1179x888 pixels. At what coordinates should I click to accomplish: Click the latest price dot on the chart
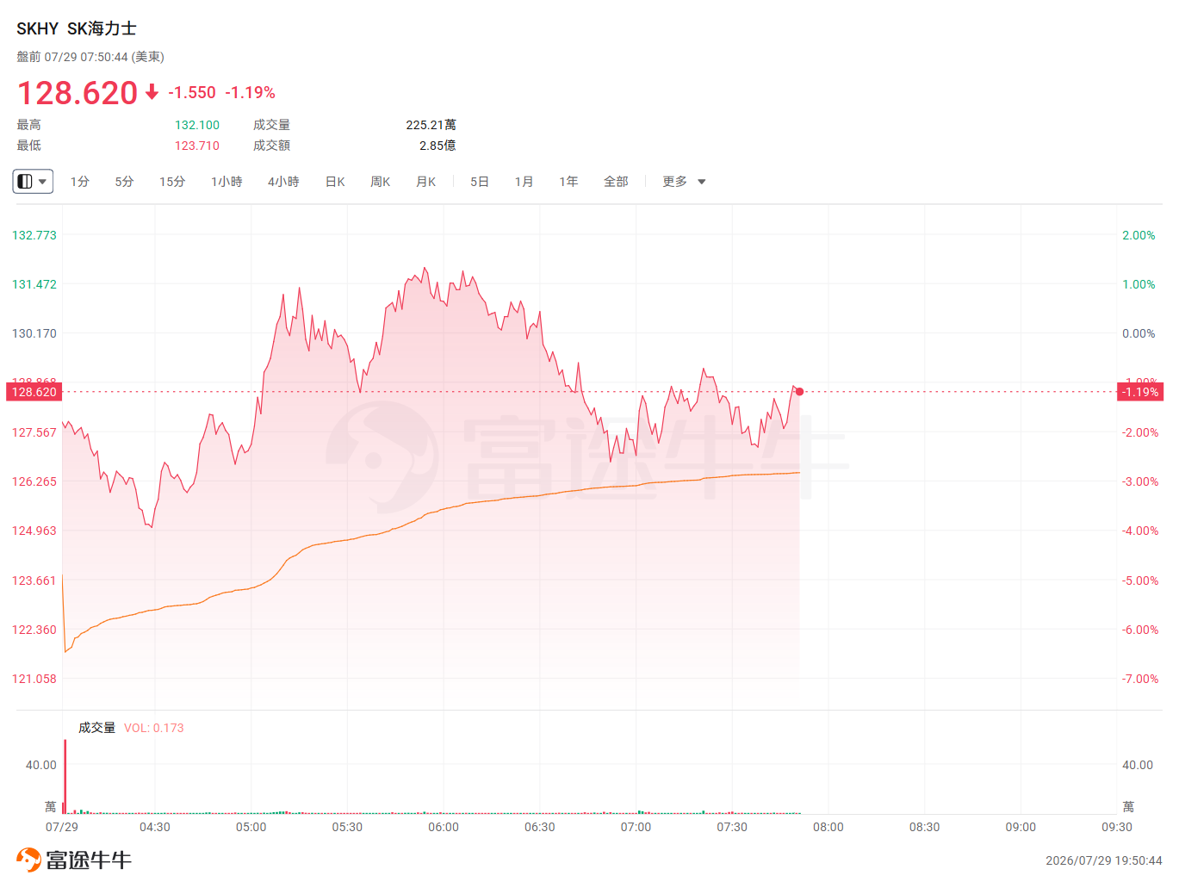click(800, 392)
